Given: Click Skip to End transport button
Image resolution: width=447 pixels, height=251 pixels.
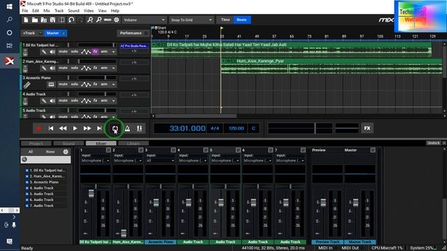Looking at the screenshot, I should (99, 128).
